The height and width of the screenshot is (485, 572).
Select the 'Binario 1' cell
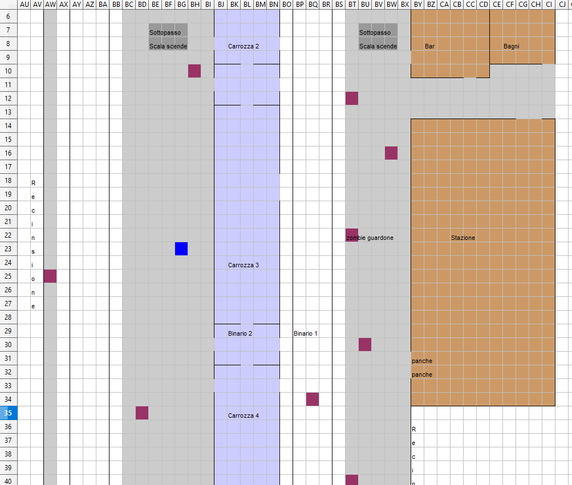tap(306, 333)
